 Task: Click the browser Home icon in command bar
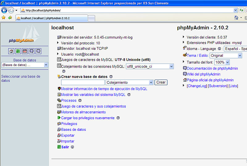click(236, 18)
